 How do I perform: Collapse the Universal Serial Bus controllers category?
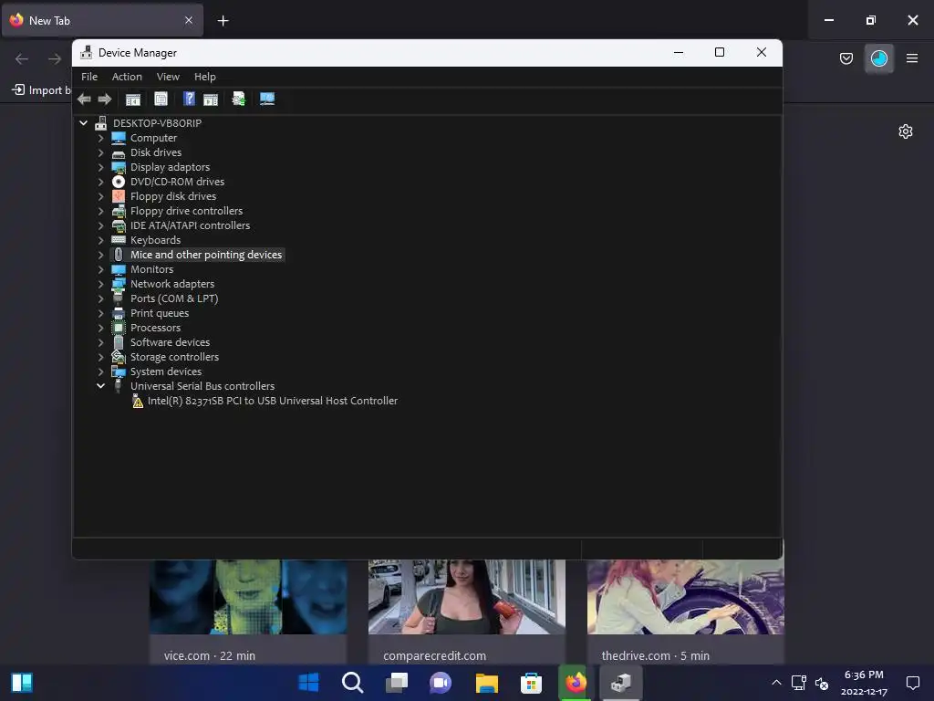pos(100,386)
